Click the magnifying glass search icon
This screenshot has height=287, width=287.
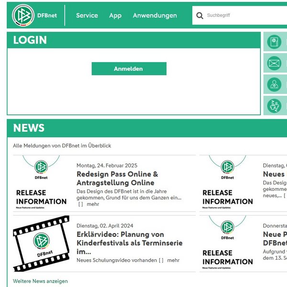pyautogui.click(x=199, y=16)
